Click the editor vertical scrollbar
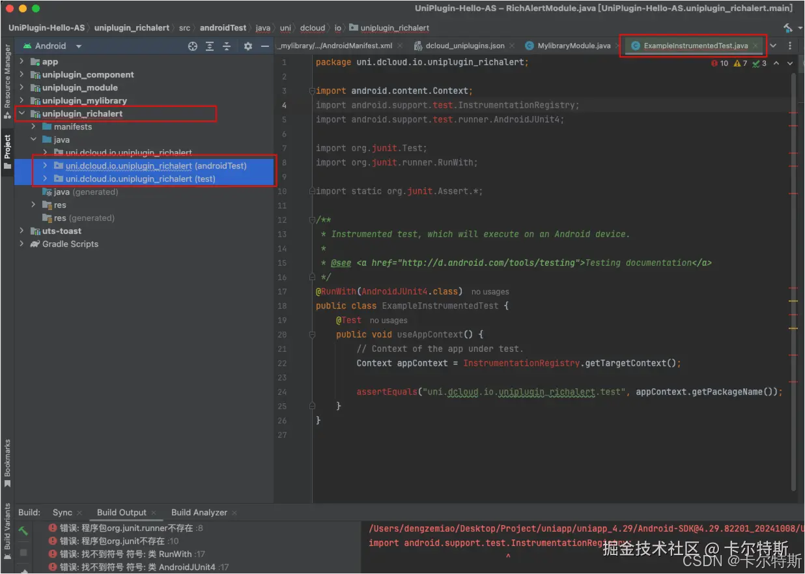 [x=793, y=280]
